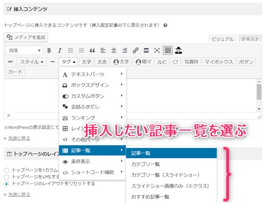Viewport: 265px width, 203px height.
Task: Click the editor scrollbar up arrow
Action: coord(259,81)
